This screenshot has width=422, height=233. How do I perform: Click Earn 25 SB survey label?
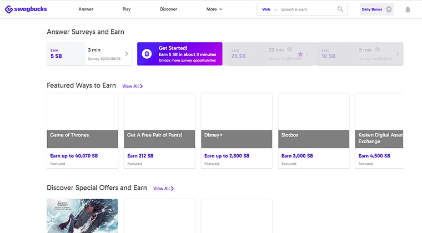(x=238, y=54)
